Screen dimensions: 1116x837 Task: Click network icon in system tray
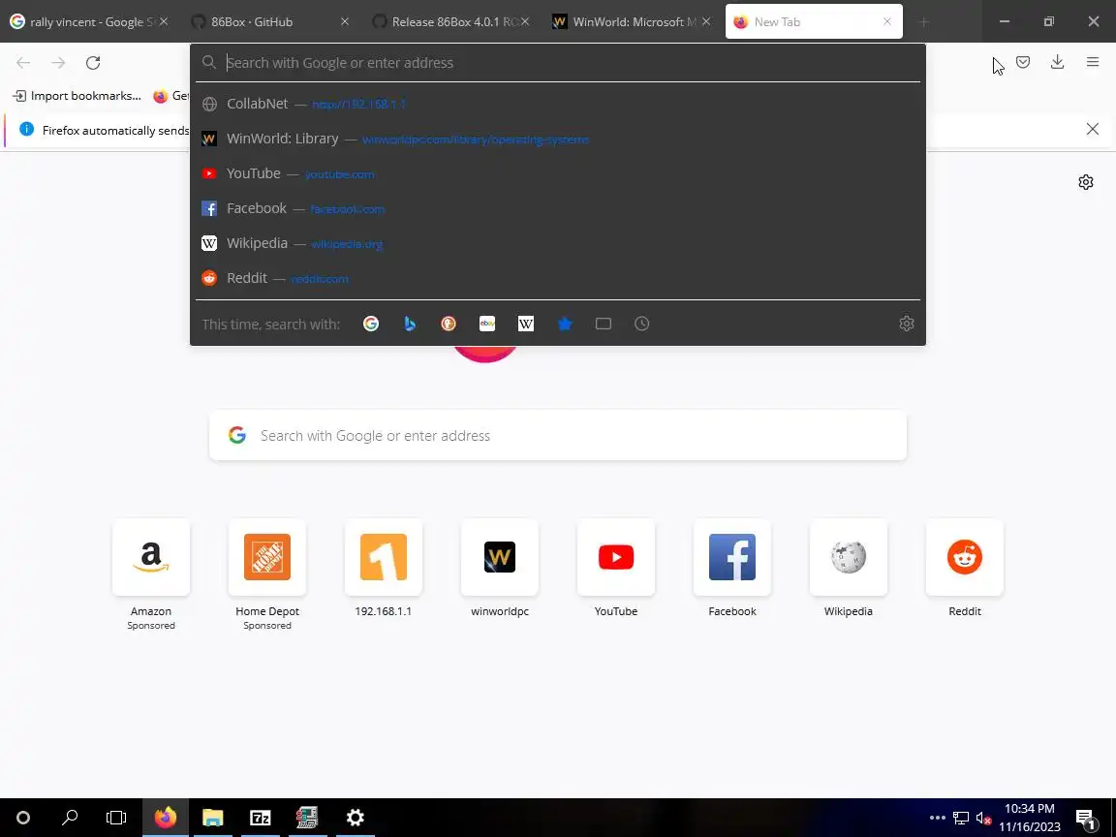pos(961,819)
